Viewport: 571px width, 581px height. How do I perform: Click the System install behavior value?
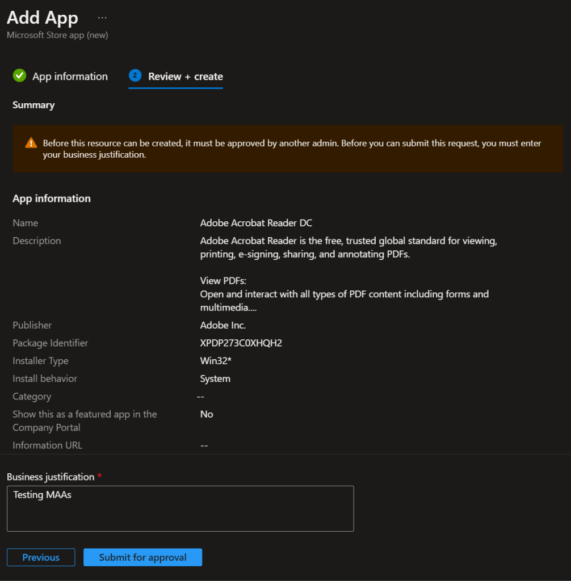pos(215,378)
